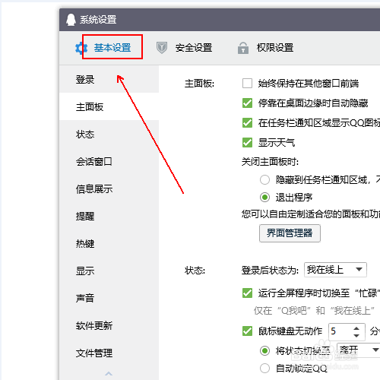
Task: Open 声音 settings in sidebar
Action: pyautogui.click(x=109, y=299)
